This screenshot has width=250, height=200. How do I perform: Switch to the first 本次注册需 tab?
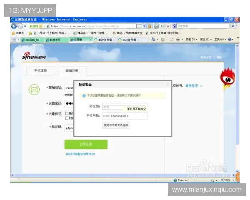[105, 40]
